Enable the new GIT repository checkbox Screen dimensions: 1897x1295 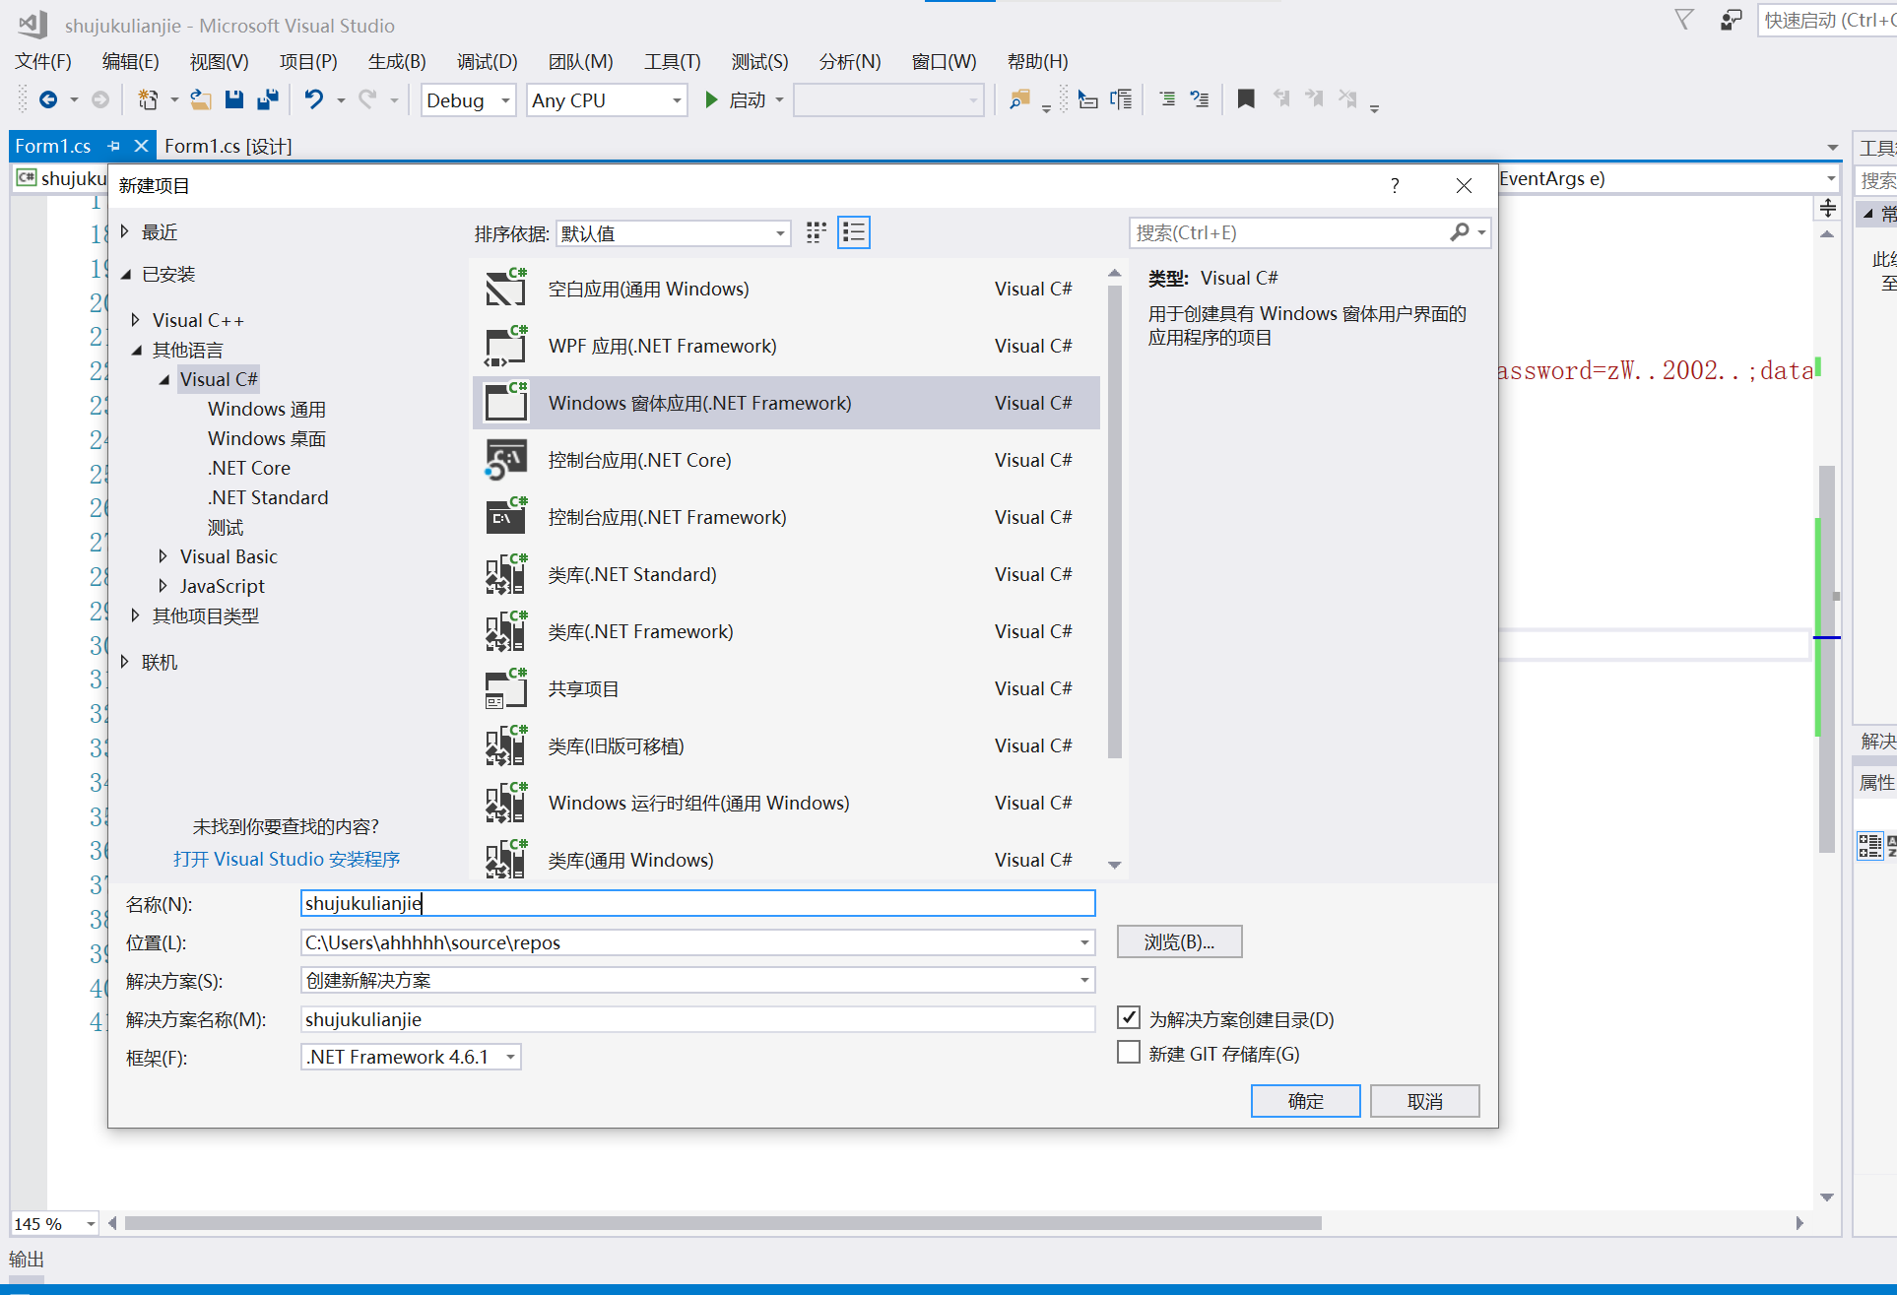tap(1129, 1053)
